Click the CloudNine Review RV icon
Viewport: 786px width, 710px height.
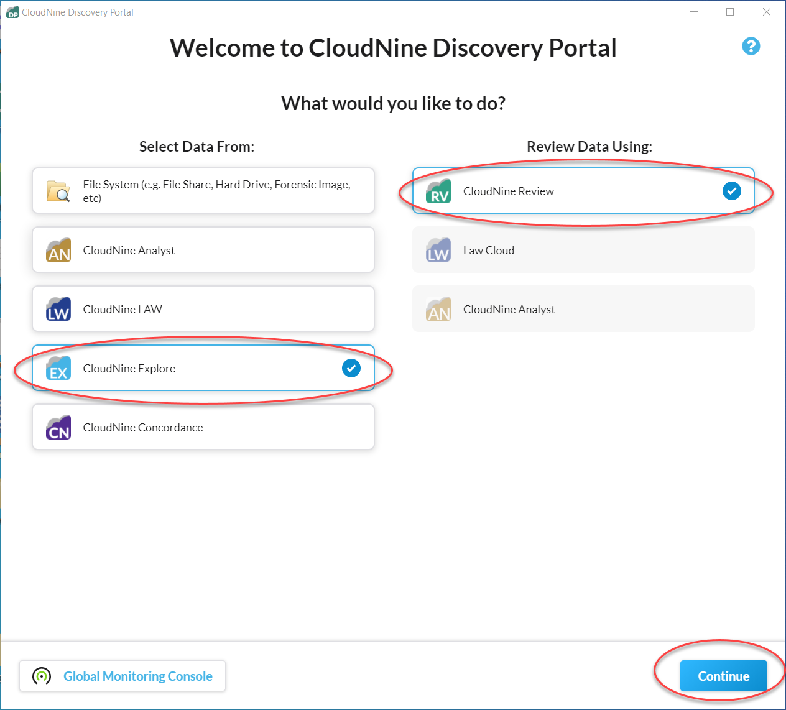coord(439,191)
